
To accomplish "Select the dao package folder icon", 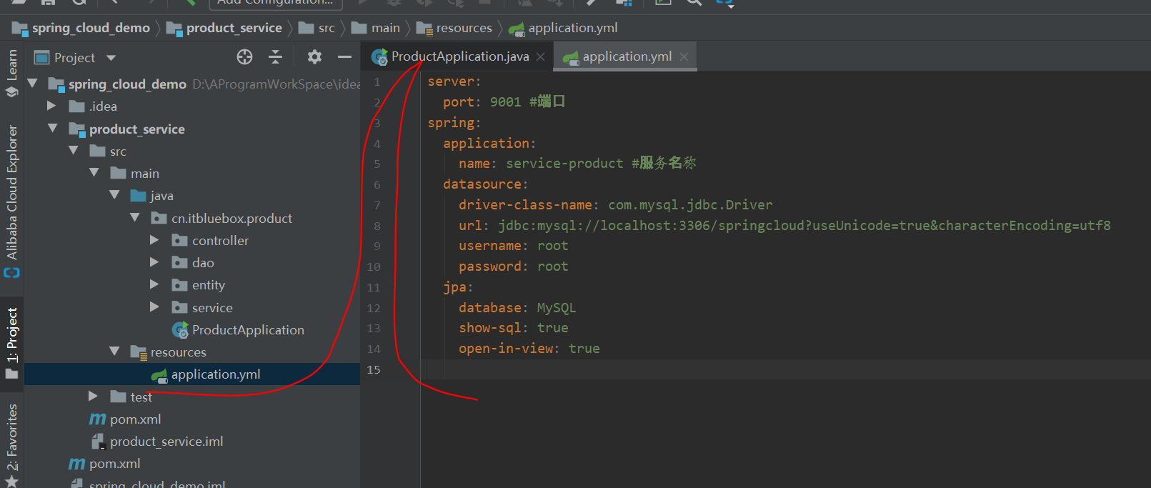I will click(180, 263).
